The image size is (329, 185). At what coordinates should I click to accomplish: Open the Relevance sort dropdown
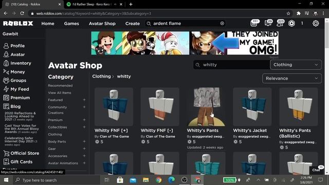point(291,78)
